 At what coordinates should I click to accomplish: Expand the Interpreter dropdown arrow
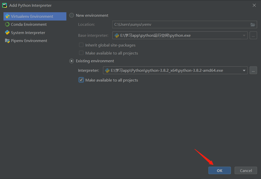[x=244, y=70]
